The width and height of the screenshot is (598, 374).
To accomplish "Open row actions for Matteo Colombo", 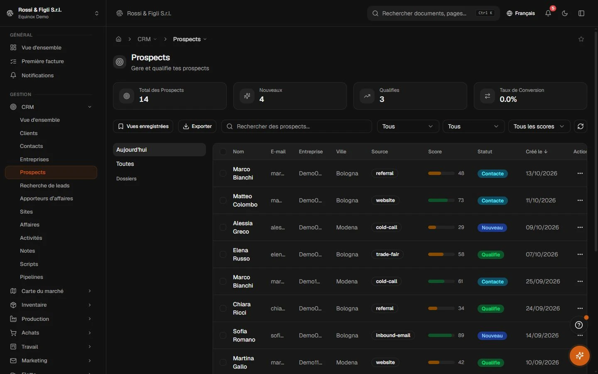I will pyautogui.click(x=580, y=200).
